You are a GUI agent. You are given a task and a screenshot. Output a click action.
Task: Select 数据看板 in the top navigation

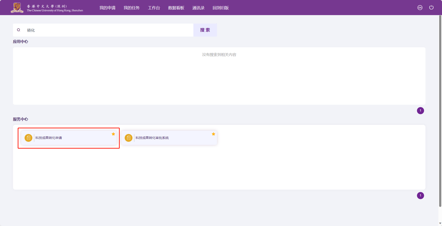(176, 8)
